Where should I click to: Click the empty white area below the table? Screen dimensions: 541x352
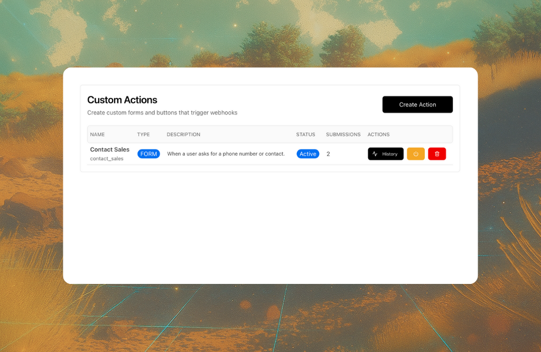coord(269,227)
